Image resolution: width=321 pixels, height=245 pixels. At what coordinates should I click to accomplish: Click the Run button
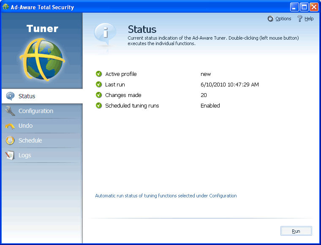pyautogui.click(x=296, y=231)
